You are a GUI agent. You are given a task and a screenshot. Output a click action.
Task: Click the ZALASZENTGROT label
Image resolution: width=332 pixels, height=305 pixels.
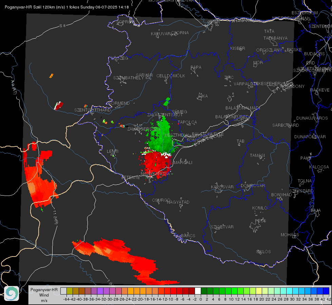165,115
